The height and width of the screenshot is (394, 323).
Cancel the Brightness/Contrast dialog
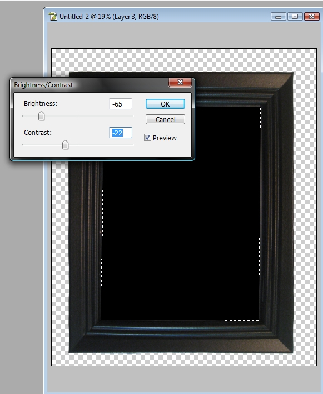tap(165, 119)
